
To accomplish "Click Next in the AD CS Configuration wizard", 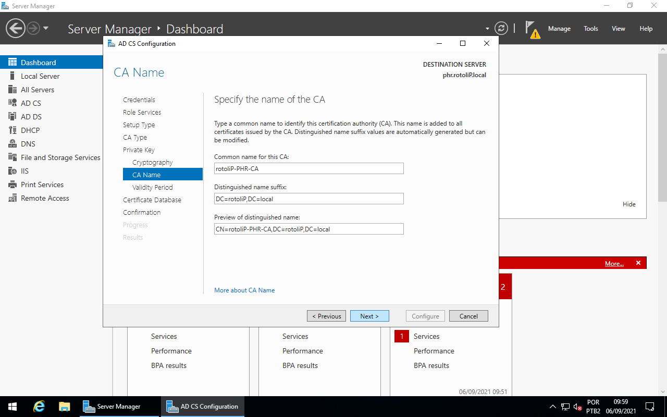I will click(369, 316).
